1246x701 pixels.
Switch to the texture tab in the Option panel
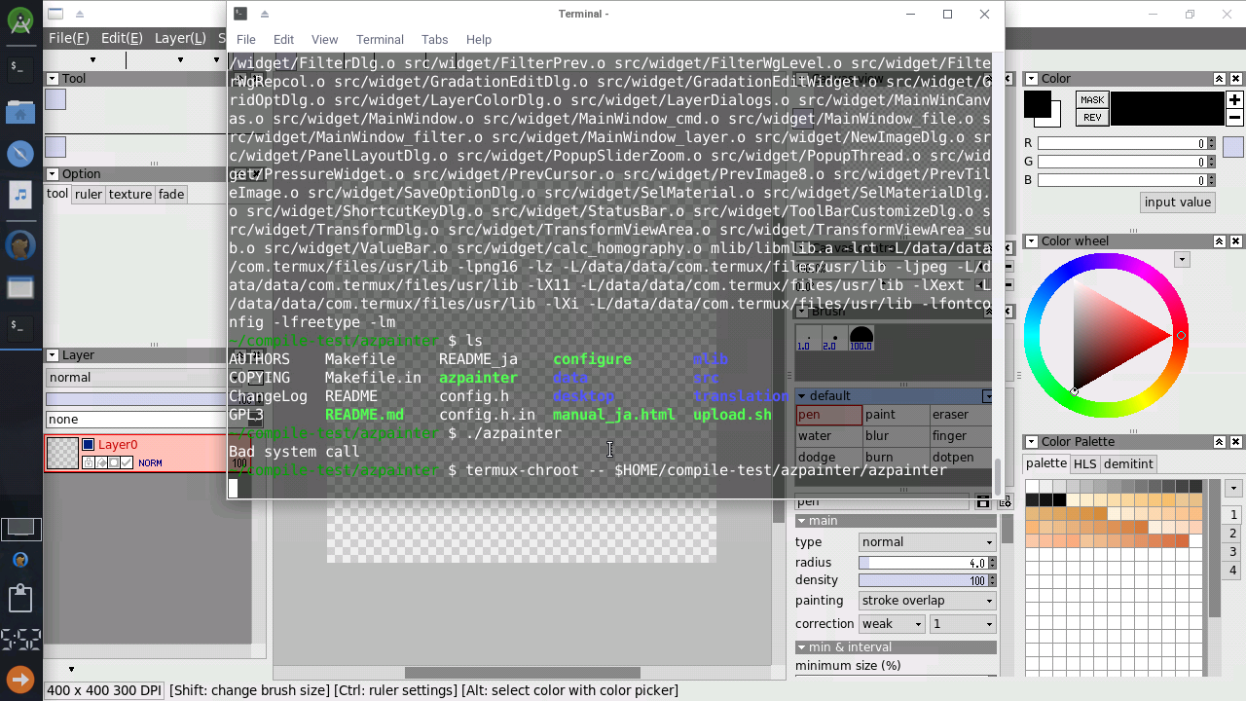click(130, 195)
